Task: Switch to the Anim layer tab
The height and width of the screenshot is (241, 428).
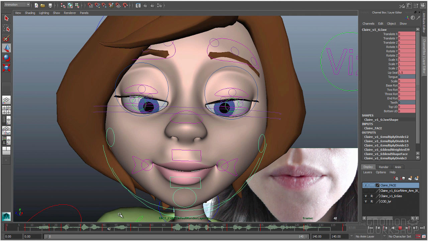Action: (398, 167)
